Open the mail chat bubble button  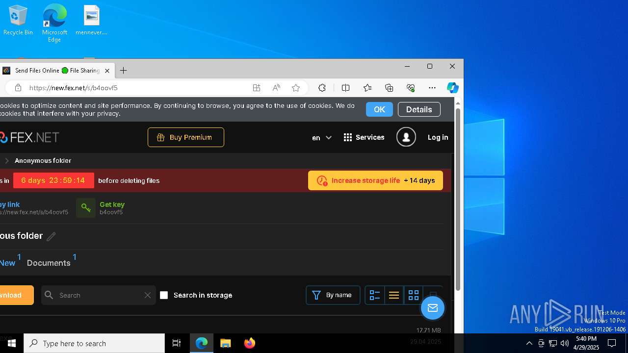point(432,308)
